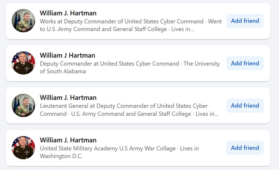Open William J. Hartman name above 'United State Military Academy'

pos(68,140)
